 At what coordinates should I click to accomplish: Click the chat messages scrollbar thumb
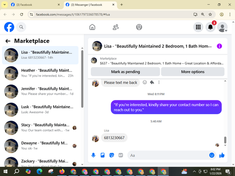[225, 140]
